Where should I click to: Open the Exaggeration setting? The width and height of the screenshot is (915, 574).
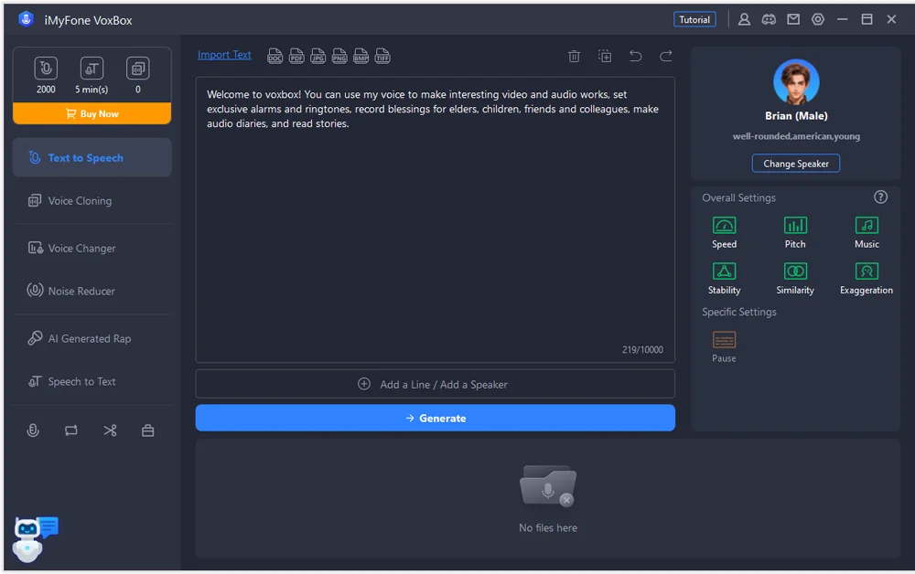coord(867,271)
